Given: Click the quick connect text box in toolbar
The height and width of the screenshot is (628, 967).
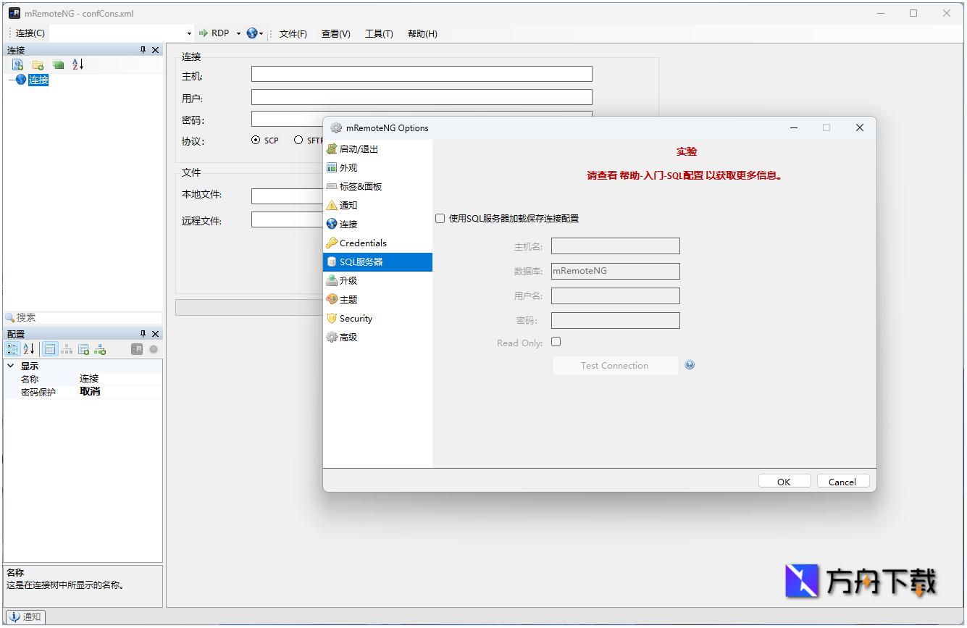Looking at the screenshot, I should 117,33.
